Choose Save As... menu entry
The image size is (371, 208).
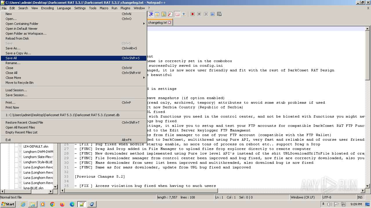click(x=74, y=48)
